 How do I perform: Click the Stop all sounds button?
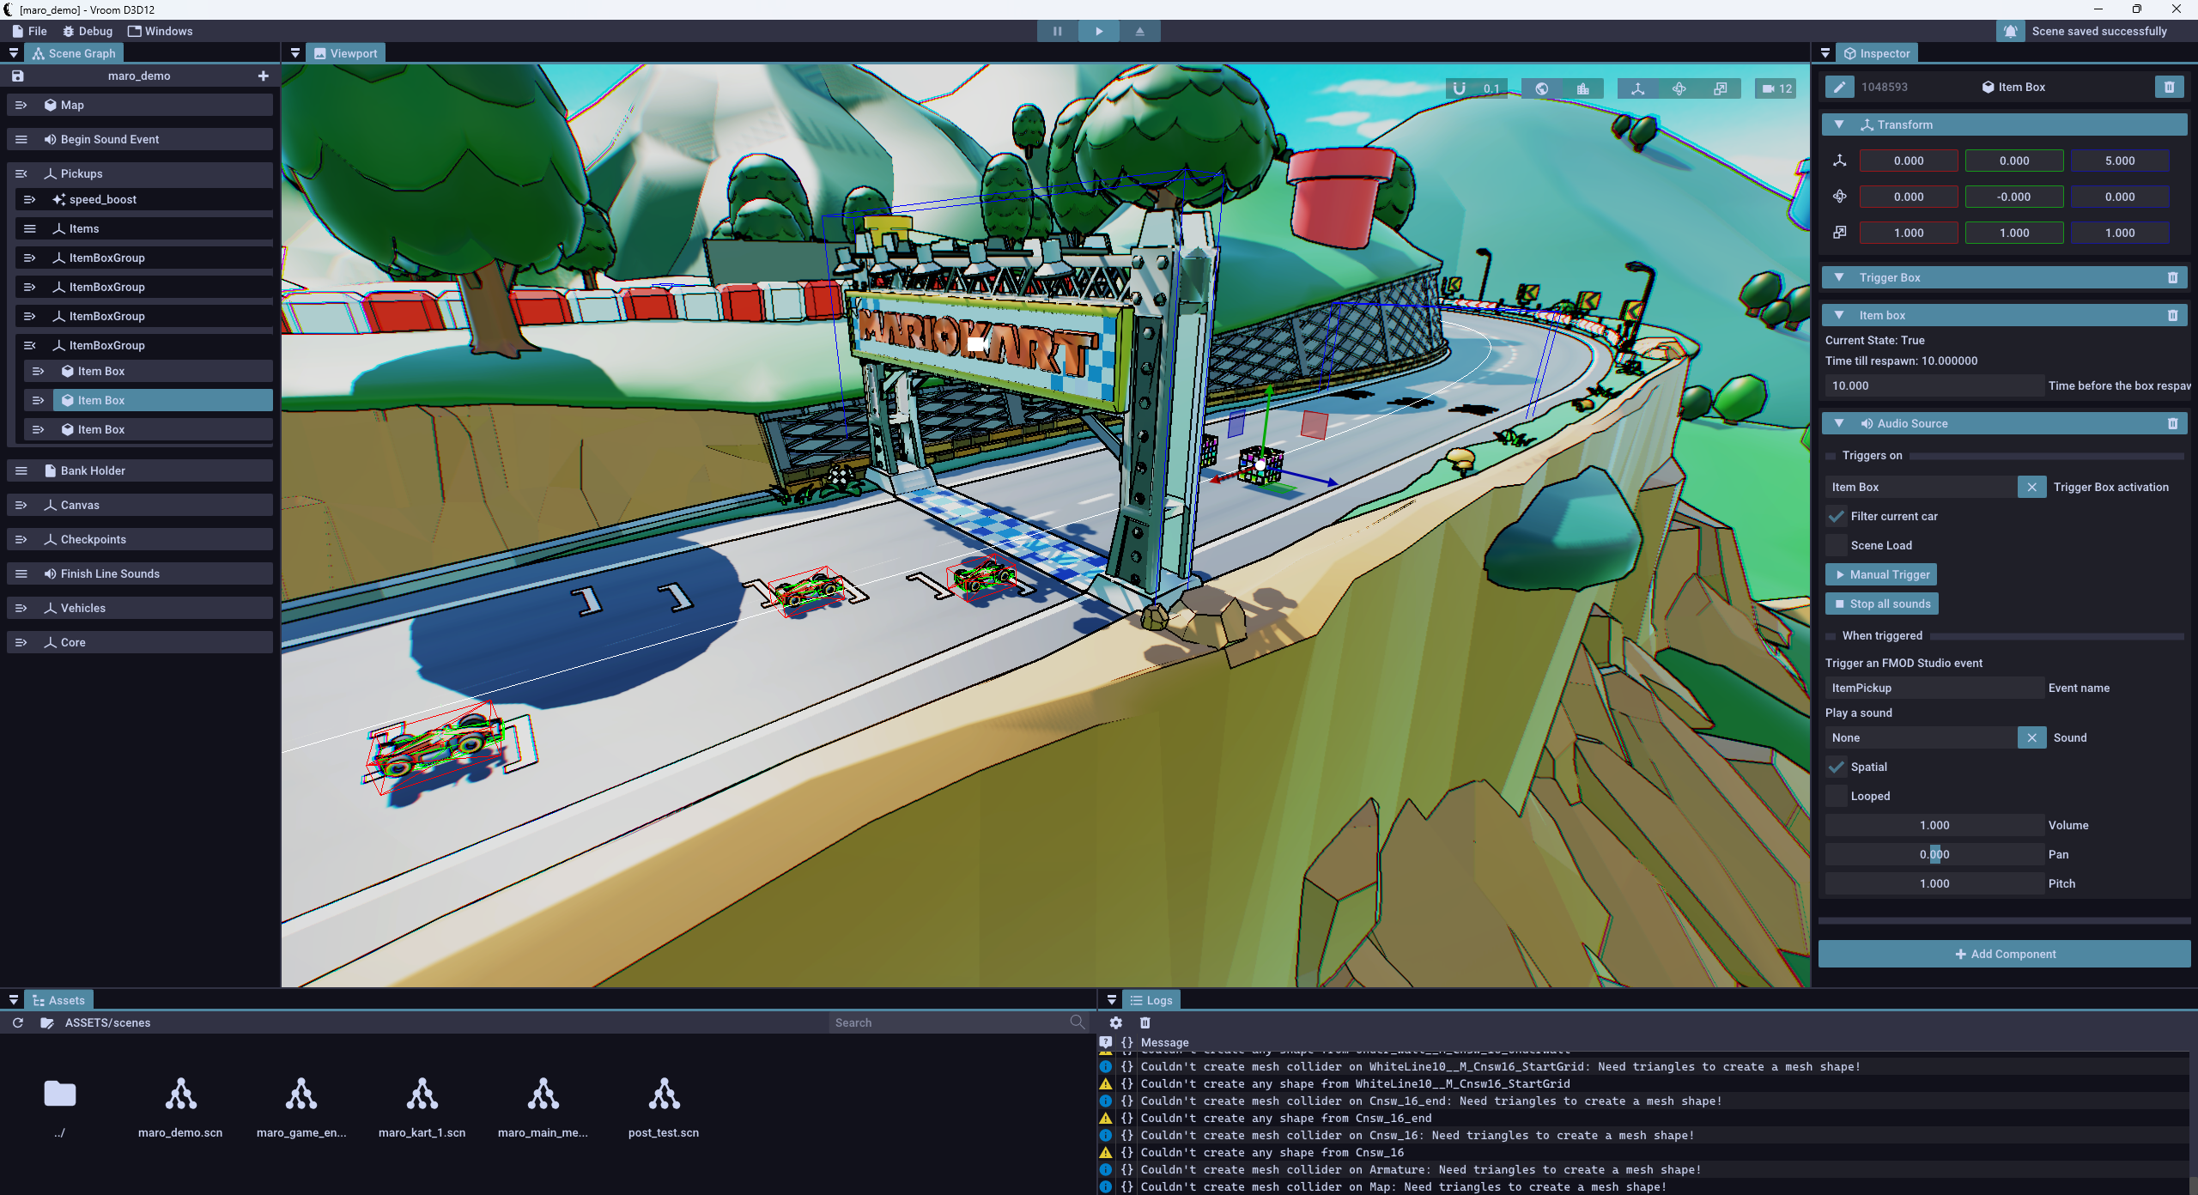coord(1882,604)
